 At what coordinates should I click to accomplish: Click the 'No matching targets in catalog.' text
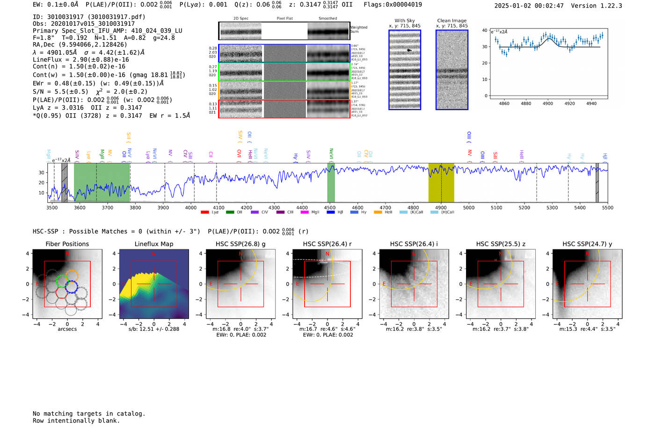[89, 414]
